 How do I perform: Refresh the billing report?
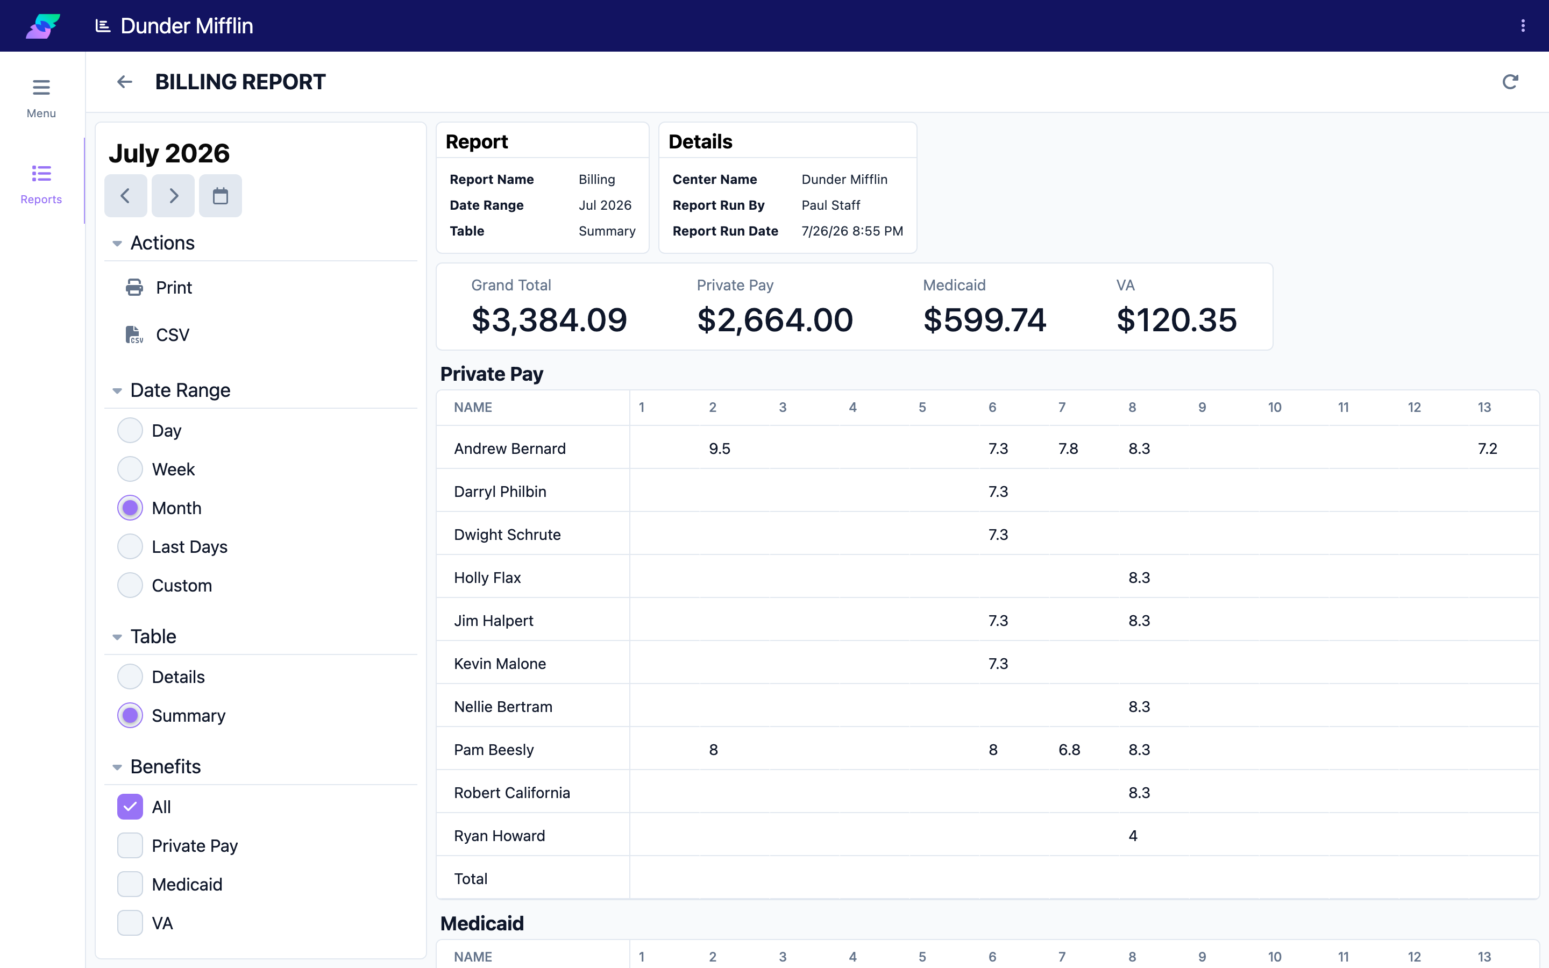pos(1510,82)
